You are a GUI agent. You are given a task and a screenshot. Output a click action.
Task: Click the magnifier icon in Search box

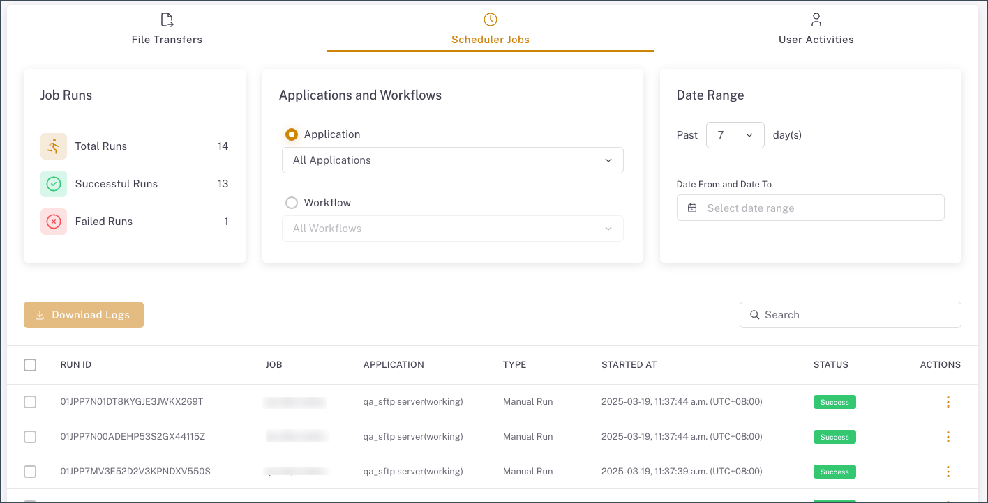[x=754, y=315]
